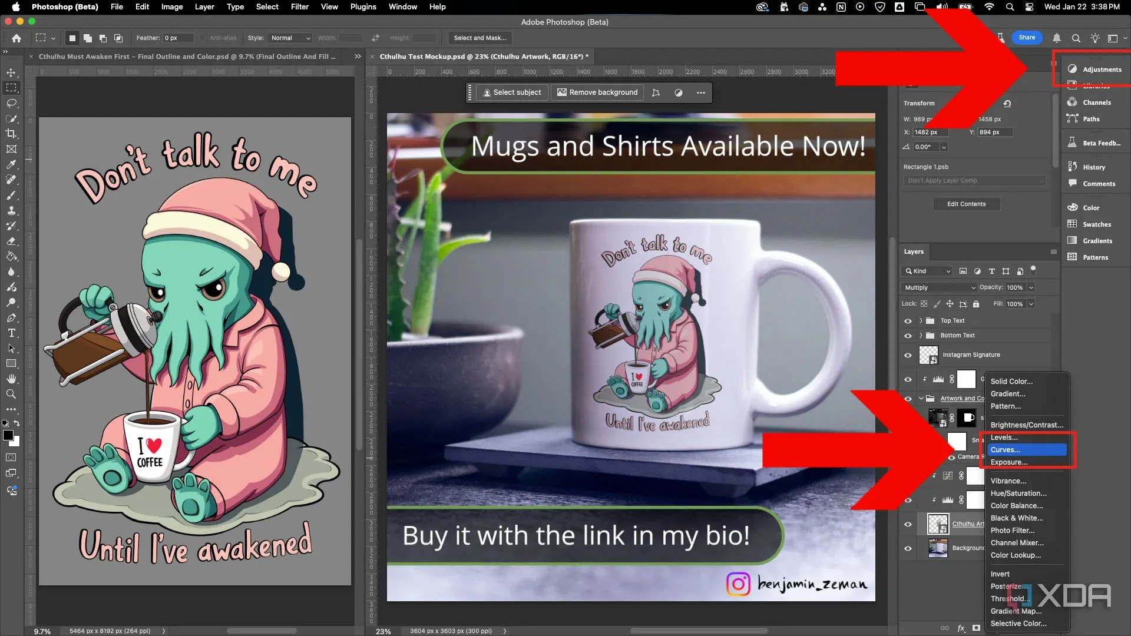
Task: Click the foreground color swatch
Action: [8, 435]
